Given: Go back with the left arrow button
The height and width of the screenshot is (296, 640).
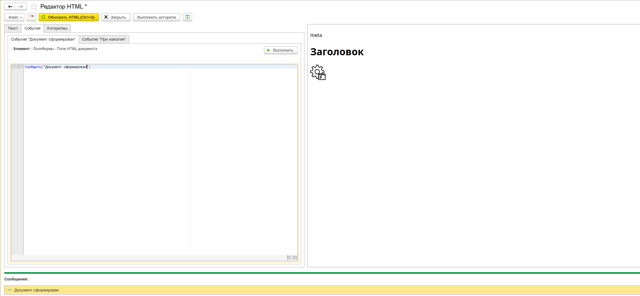Looking at the screenshot, I should 10,6.
